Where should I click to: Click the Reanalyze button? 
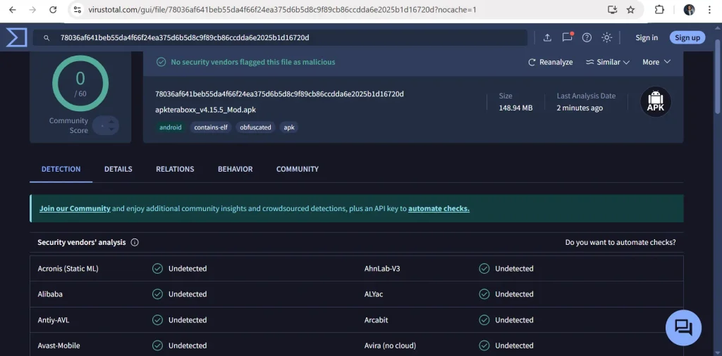[x=550, y=62]
